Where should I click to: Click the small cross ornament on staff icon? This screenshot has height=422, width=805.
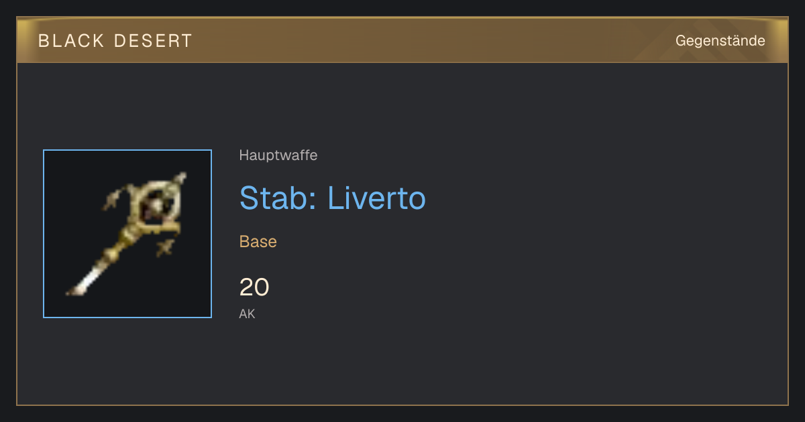click(x=164, y=249)
